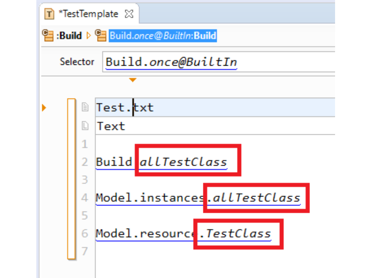
Task: Open the :Build breadcrumb segment
Action: [x=70, y=36]
